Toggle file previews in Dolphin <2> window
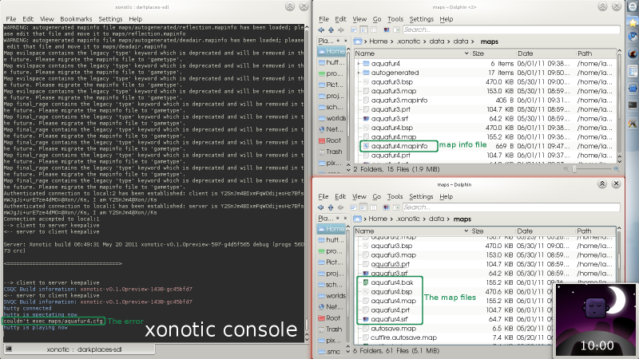This screenshot has height=359, width=639. [387, 30]
